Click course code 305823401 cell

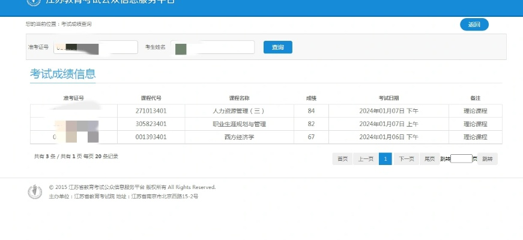click(x=151, y=124)
